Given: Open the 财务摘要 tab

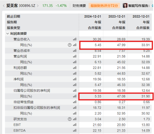Looking at the screenshot, I should point(79,6).
